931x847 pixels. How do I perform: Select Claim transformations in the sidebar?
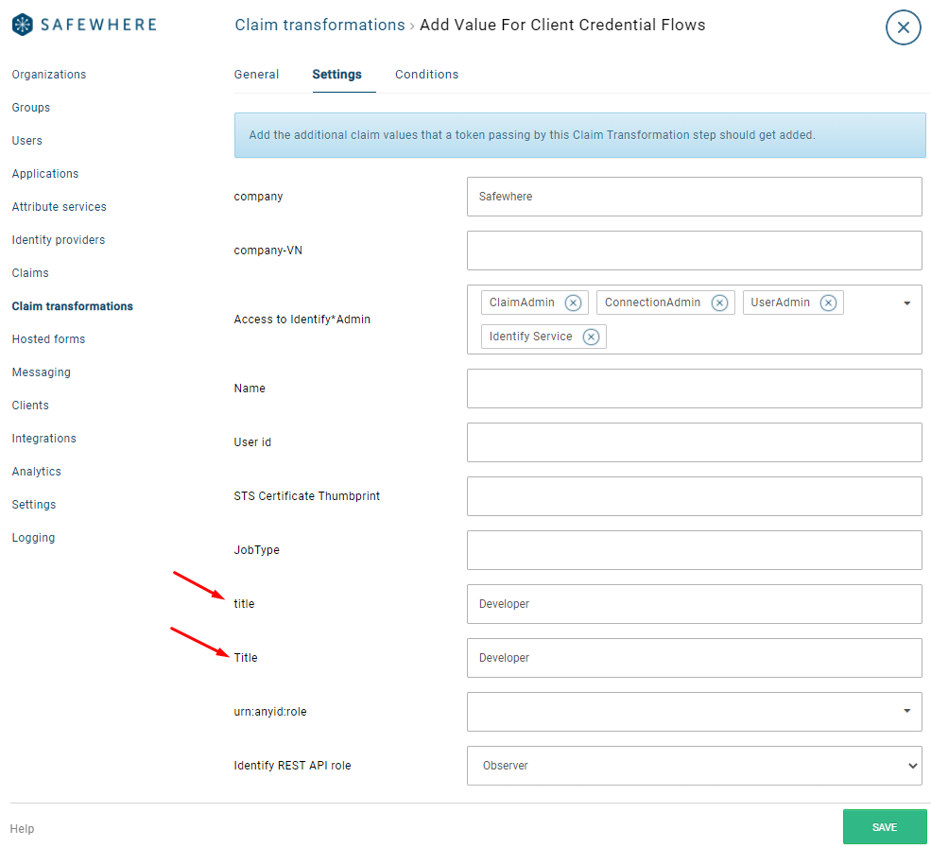click(x=73, y=306)
